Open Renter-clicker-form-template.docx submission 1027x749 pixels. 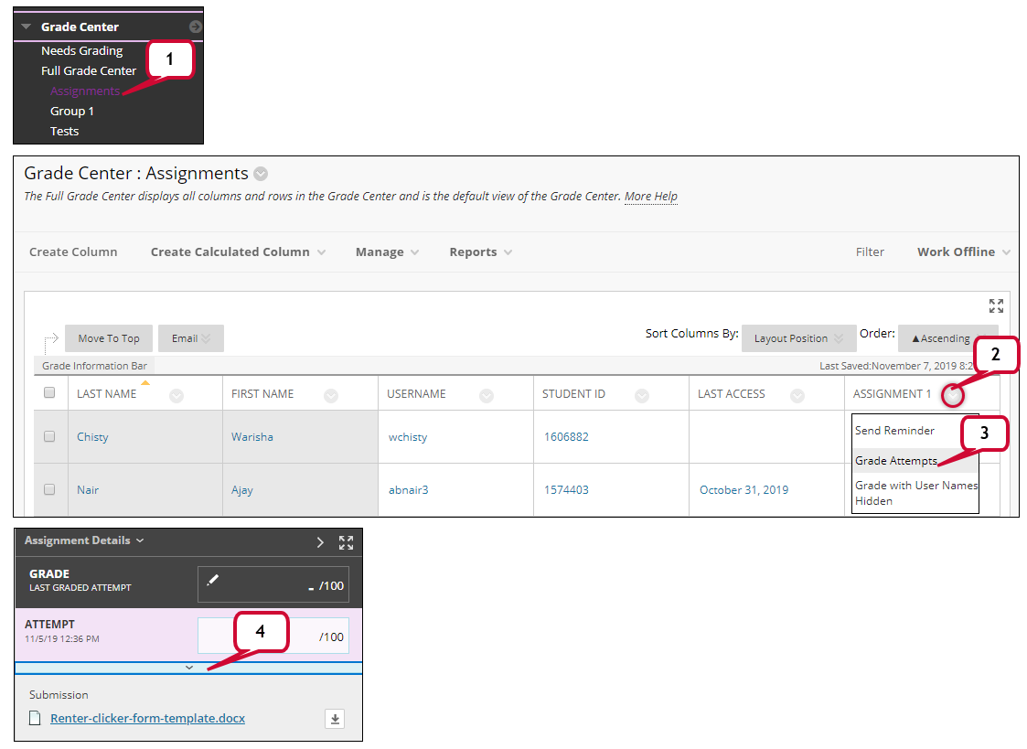click(147, 719)
